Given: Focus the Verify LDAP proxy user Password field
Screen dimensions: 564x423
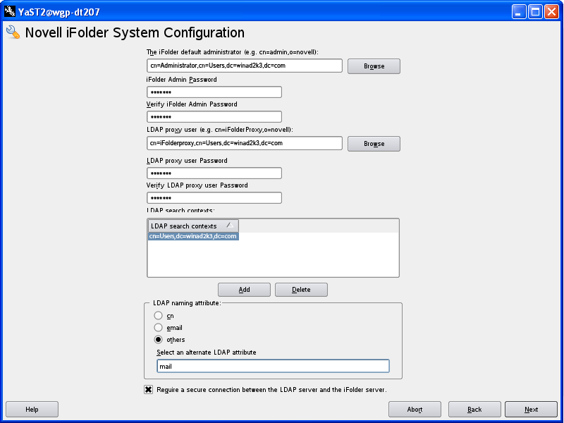Looking at the screenshot, I should click(214, 198).
